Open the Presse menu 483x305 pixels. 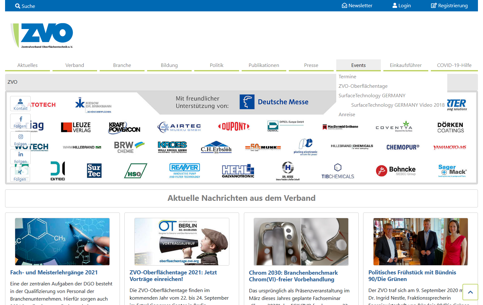pos(311,65)
